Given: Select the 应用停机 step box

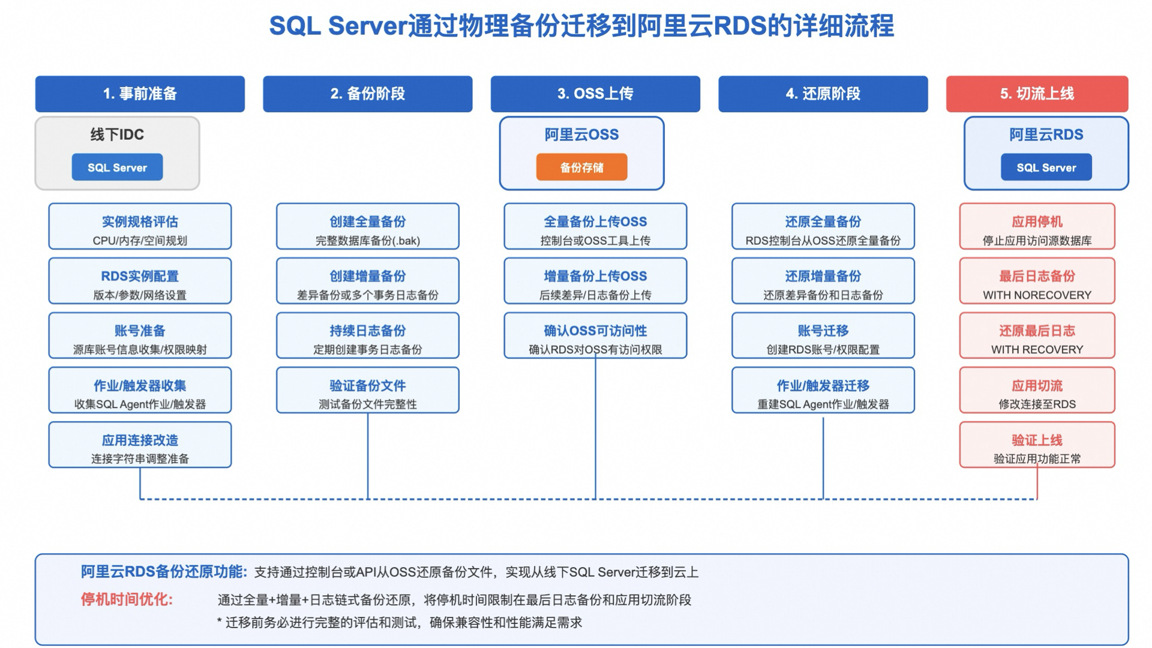Looking at the screenshot, I should tap(1037, 226).
